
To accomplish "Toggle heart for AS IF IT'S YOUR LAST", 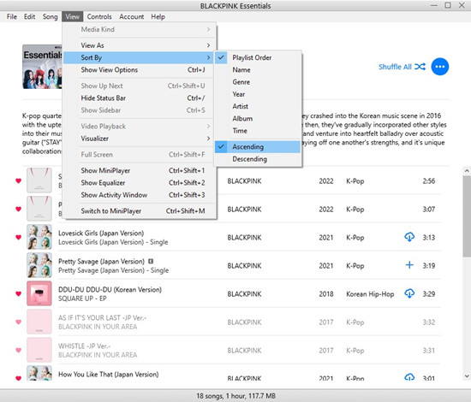I will 18,322.
